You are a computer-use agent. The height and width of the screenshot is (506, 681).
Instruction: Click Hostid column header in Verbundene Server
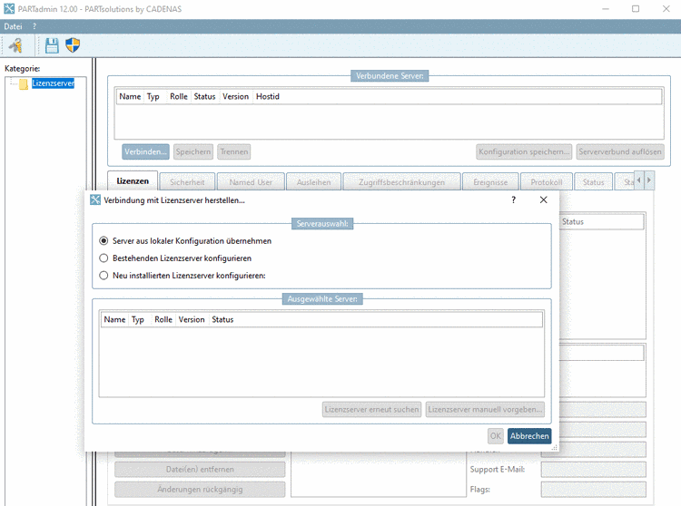tap(268, 96)
